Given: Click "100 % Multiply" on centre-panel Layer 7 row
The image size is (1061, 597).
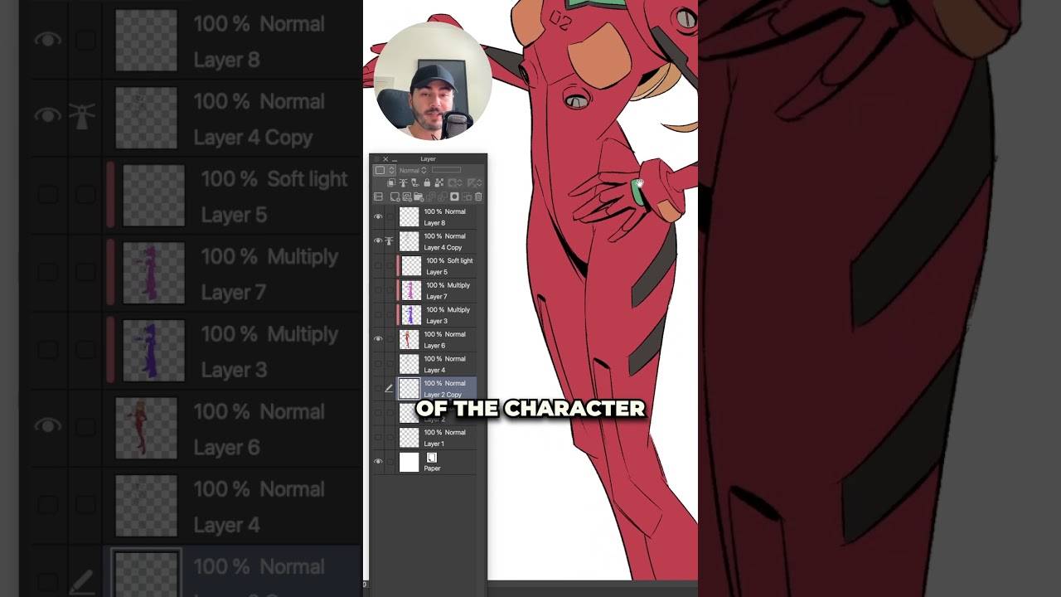Looking at the screenshot, I should point(448,285).
